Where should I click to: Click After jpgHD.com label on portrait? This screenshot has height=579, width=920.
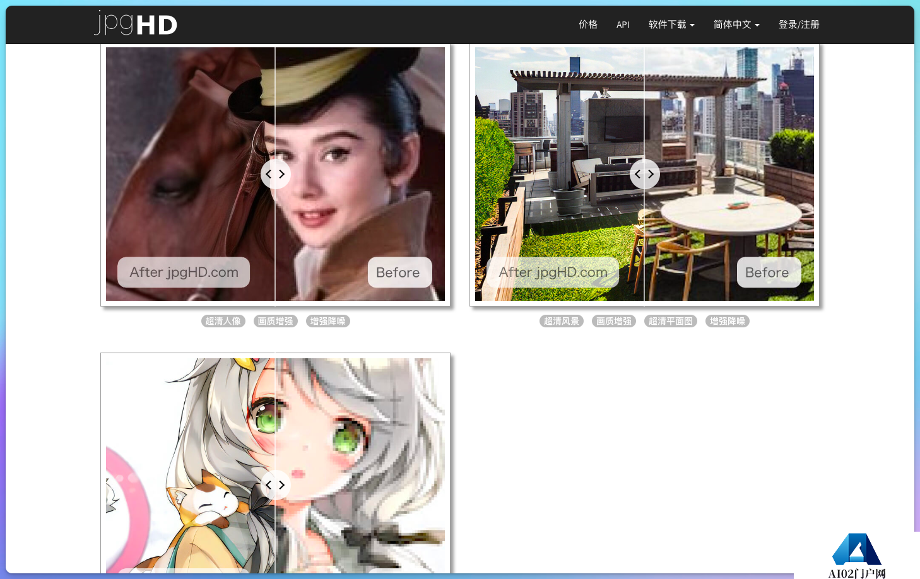[184, 272]
